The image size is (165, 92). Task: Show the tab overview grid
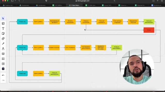[162, 1]
